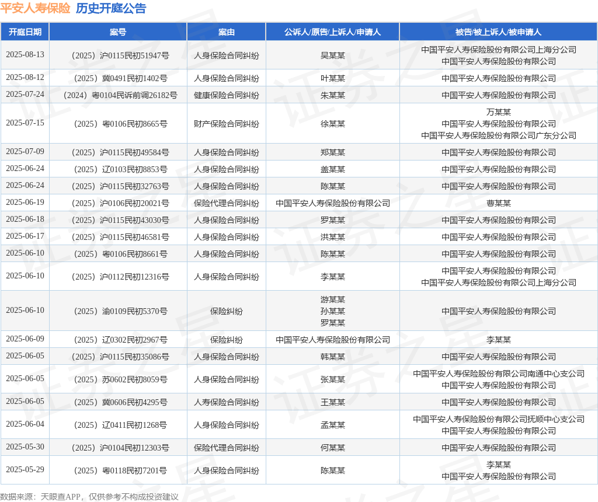Click defendant 中国平安人寿保险股份有限公司南通中心支公司
598x502 pixels.
[499, 374]
